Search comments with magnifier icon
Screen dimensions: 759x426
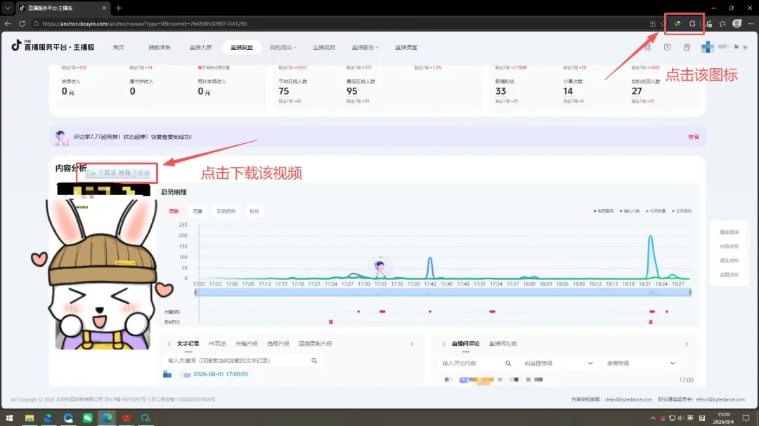508,363
